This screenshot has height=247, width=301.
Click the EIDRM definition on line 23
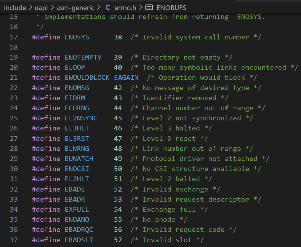click(x=75, y=98)
